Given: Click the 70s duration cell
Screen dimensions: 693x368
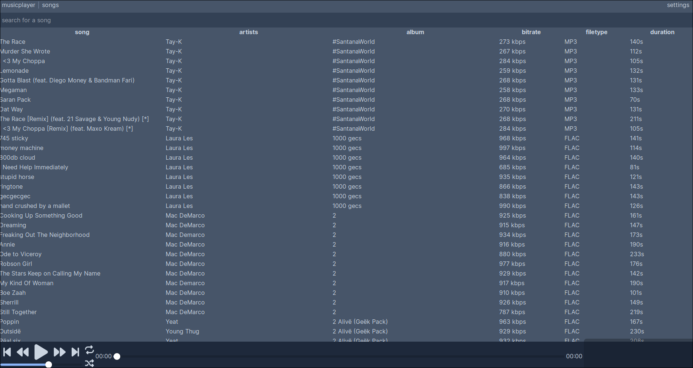Looking at the screenshot, I should point(635,100).
